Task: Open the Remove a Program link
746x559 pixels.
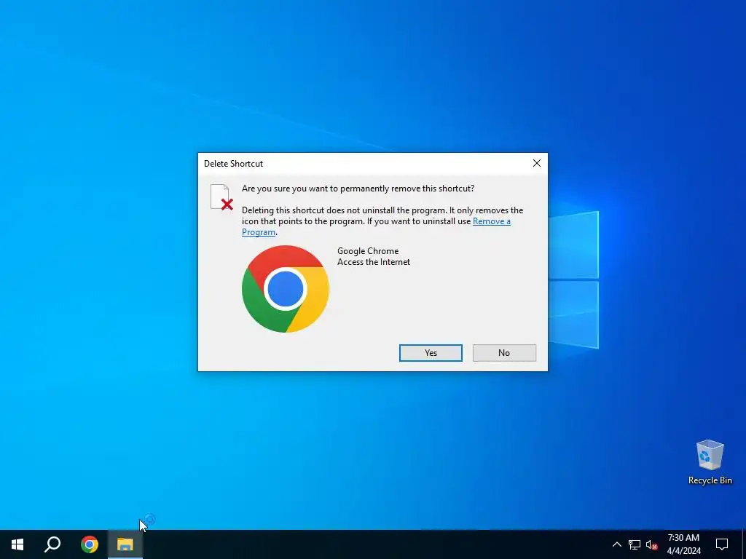Action: tap(492, 221)
